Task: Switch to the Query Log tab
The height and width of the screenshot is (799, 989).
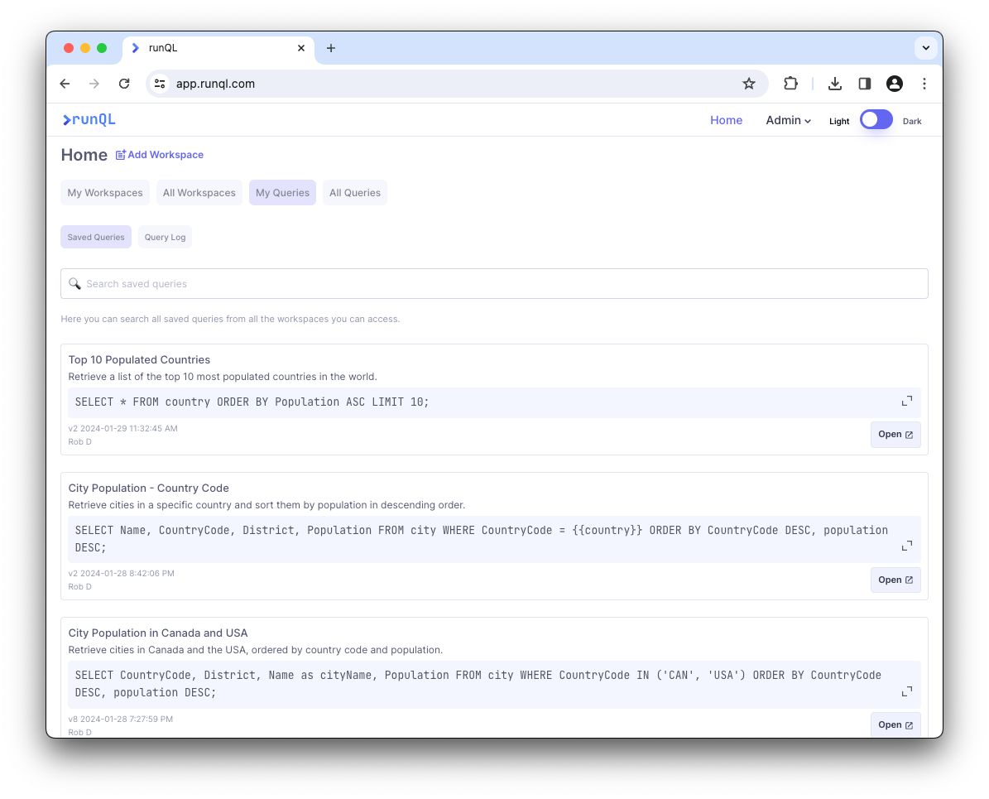Action: coord(164,237)
